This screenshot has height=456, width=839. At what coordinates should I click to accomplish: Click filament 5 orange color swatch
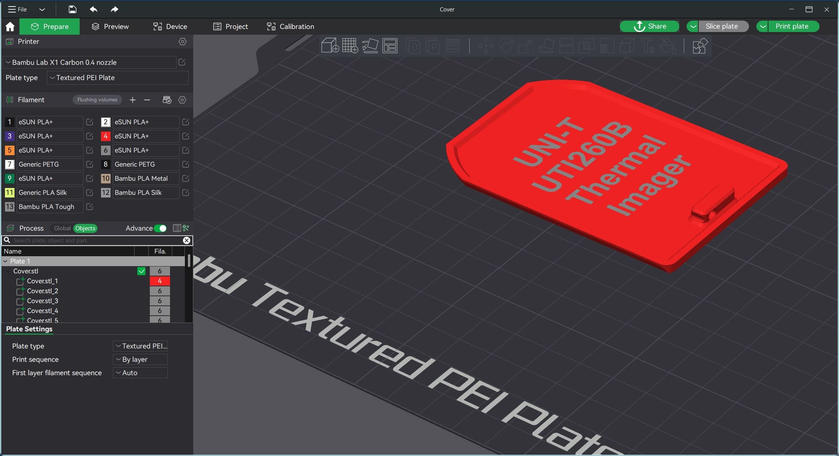coord(10,150)
